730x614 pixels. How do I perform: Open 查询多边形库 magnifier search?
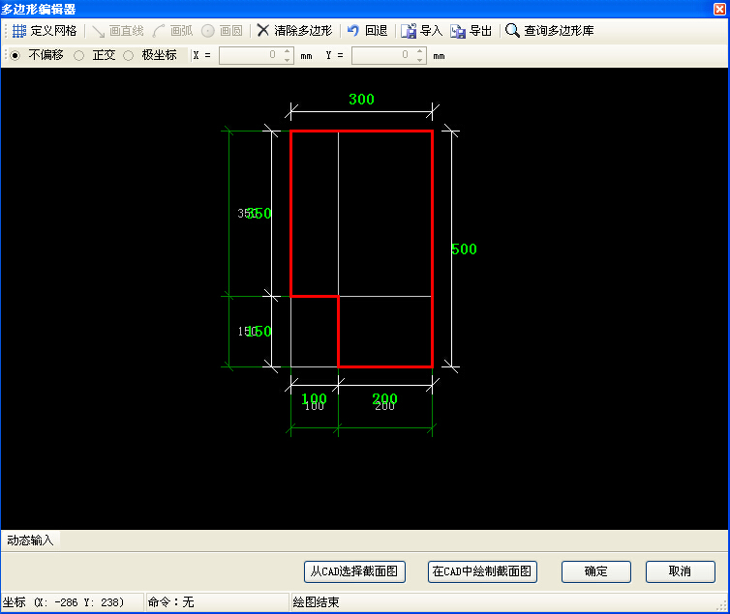[512, 30]
